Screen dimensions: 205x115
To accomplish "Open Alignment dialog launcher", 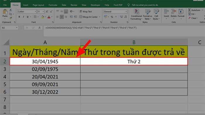I will click(101, 22).
